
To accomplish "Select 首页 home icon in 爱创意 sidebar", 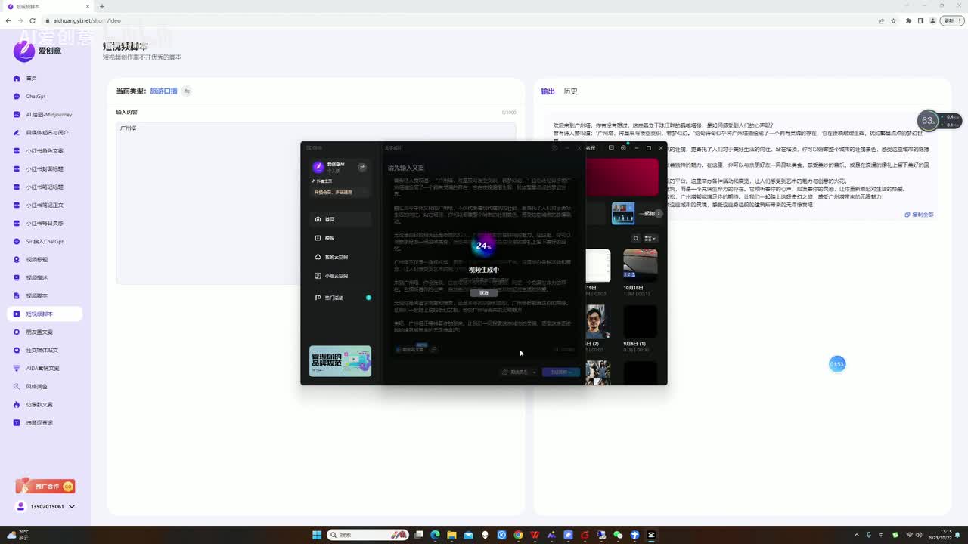I will tap(17, 79).
